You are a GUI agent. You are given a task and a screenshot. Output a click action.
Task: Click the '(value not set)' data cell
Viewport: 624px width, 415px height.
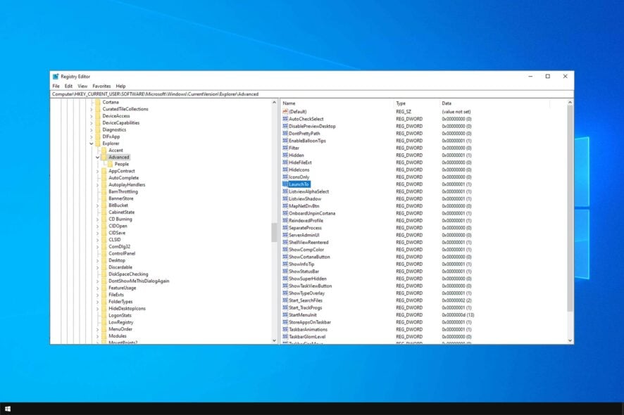456,112
